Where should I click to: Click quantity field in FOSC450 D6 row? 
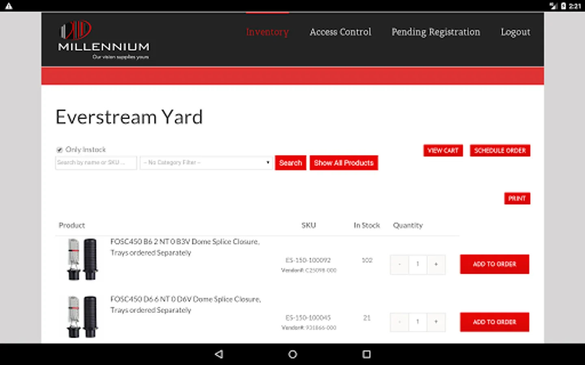pyautogui.click(x=418, y=322)
